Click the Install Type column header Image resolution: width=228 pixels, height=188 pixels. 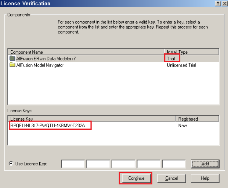191,52
